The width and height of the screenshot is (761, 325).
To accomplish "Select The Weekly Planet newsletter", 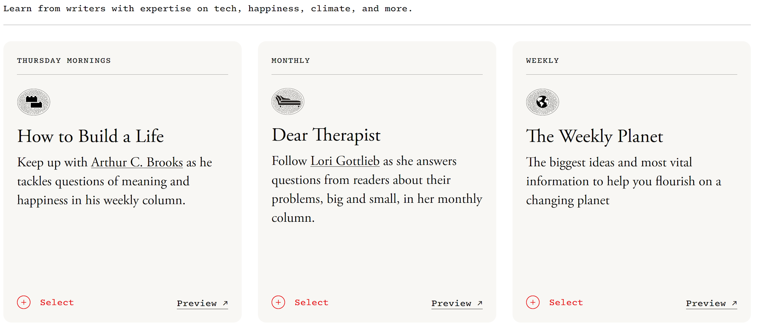I will (x=555, y=302).
